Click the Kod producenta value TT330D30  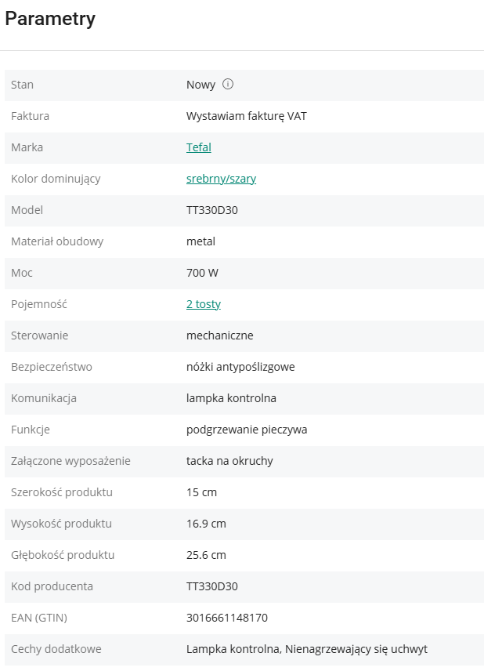tap(211, 586)
